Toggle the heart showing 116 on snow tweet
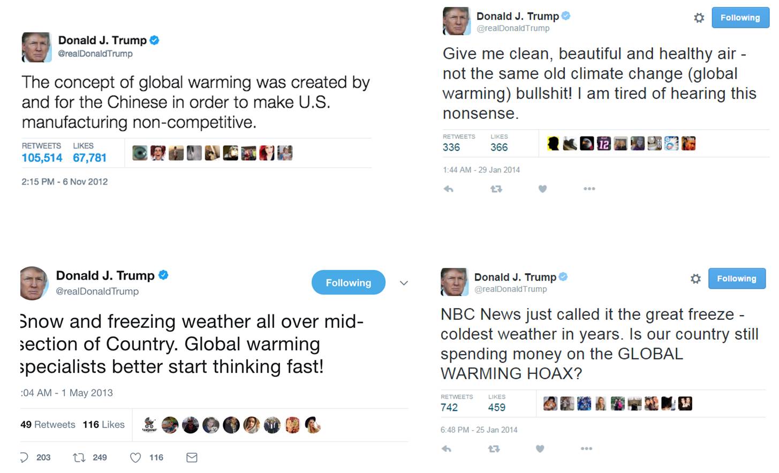The width and height of the screenshot is (779, 473). 136,457
